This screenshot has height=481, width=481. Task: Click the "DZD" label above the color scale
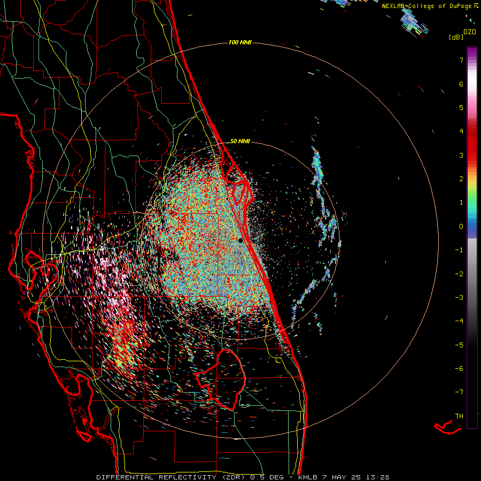point(470,32)
